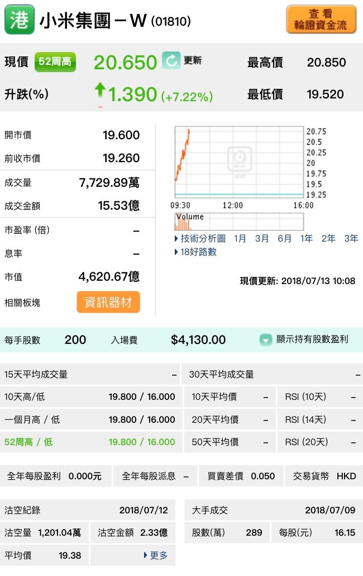Switch chart to 1年 range

point(307,238)
